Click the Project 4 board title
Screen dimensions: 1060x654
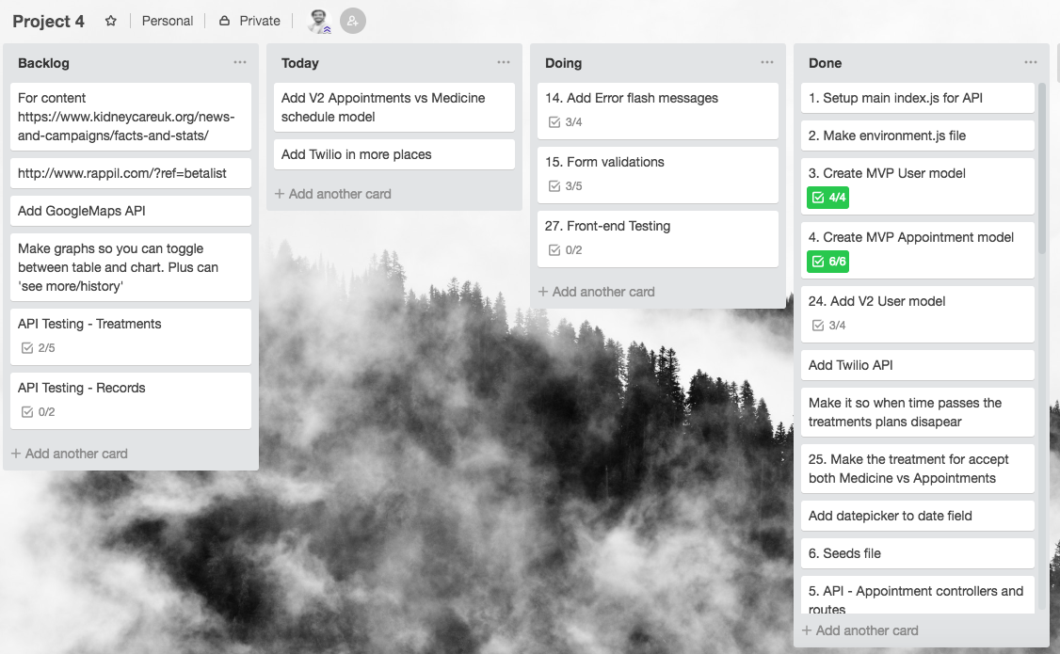tap(48, 21)
